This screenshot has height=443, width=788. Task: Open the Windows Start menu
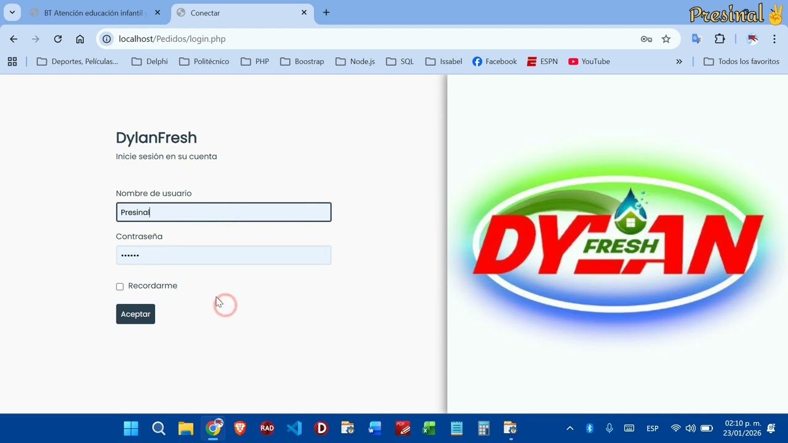tap(131, 428)
